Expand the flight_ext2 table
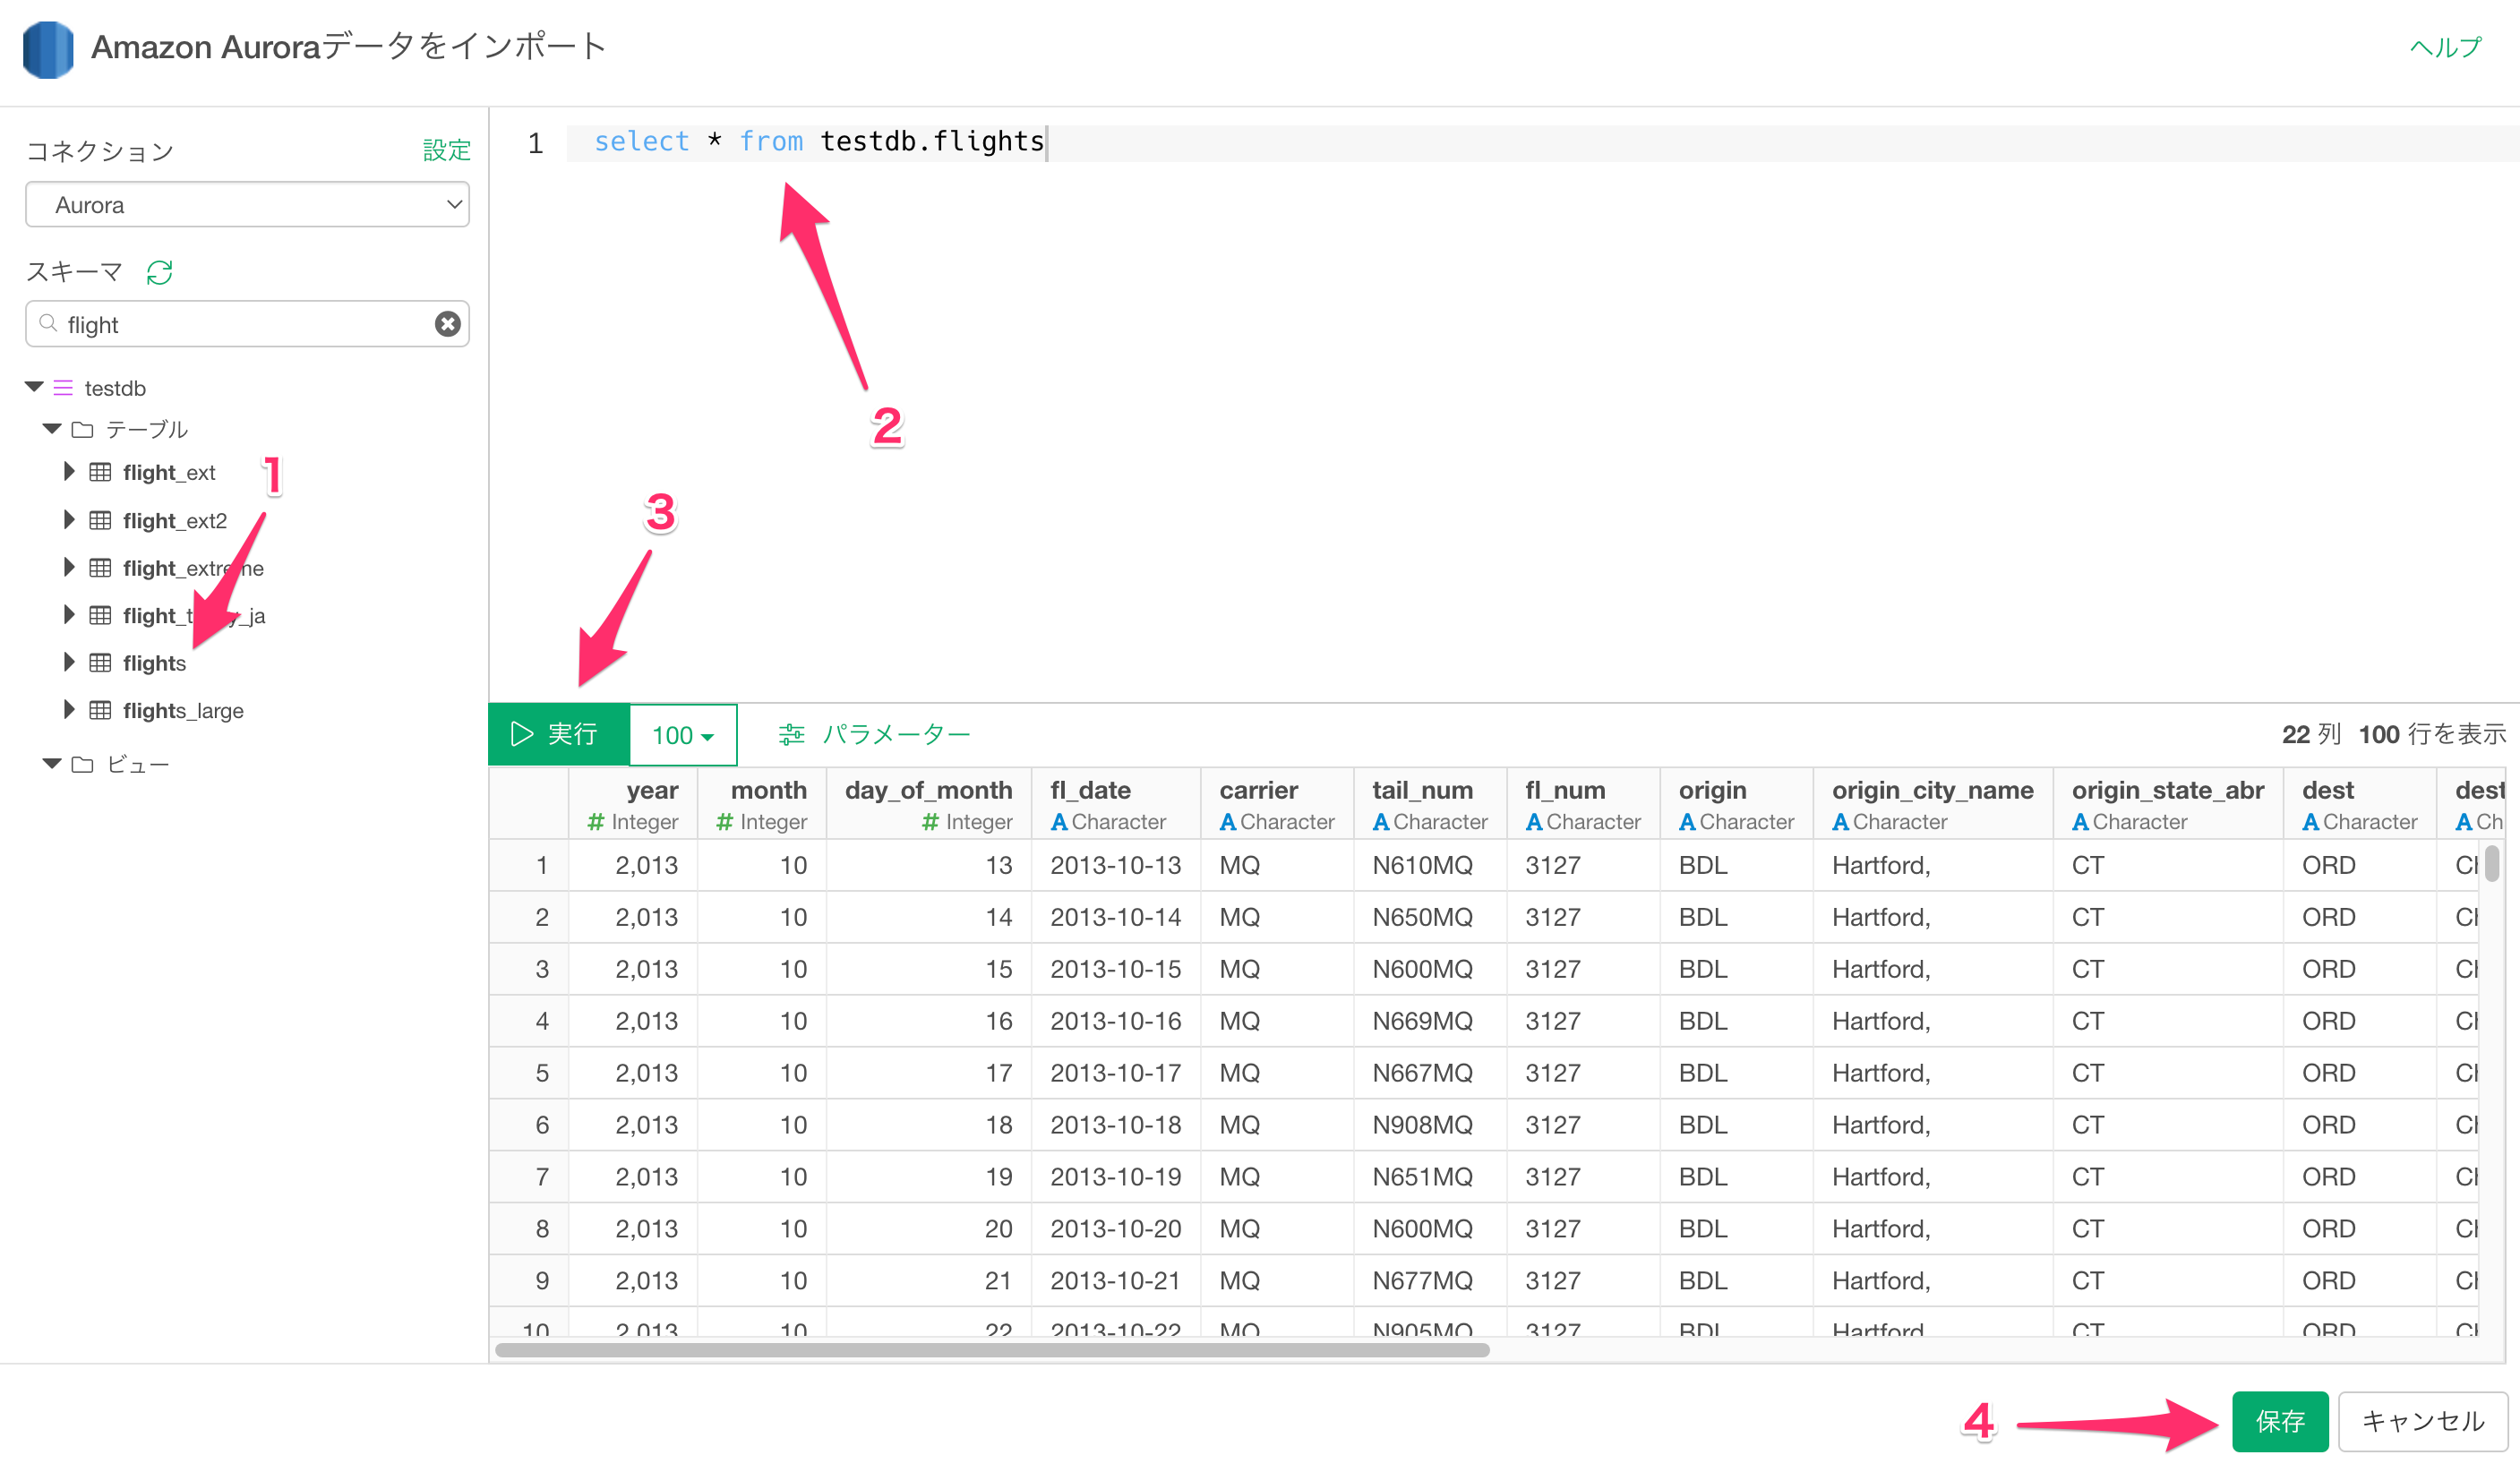The image size is (2520, 1472). (x=69, y=519)
